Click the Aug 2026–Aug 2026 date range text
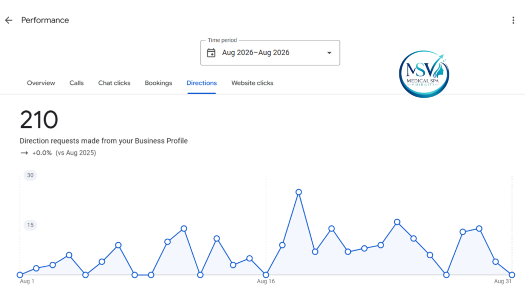Screen dimensions: 525x295 [x=256, y=53]
